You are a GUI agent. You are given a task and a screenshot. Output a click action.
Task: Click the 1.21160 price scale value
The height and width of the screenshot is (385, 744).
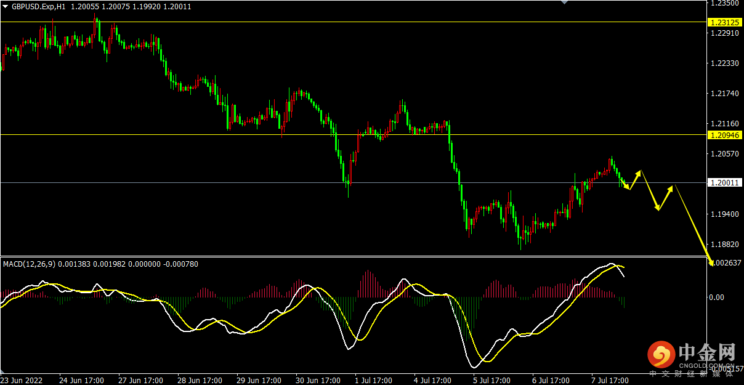[724, 124]
